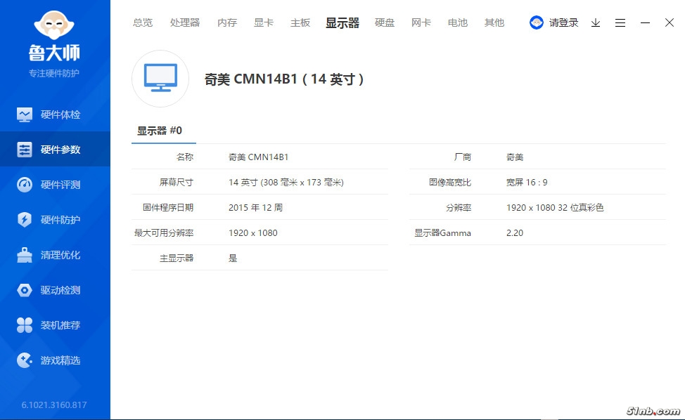This screenshot has height=420, width=685.
Task: Select the 显示器 #0 sub-tab
Action: pos(160,131)
